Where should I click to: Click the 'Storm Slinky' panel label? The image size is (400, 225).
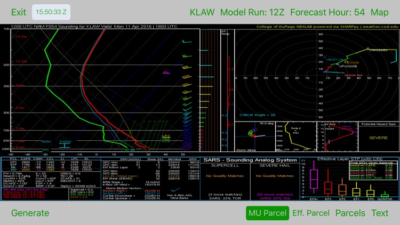click(x=246, y=150)
